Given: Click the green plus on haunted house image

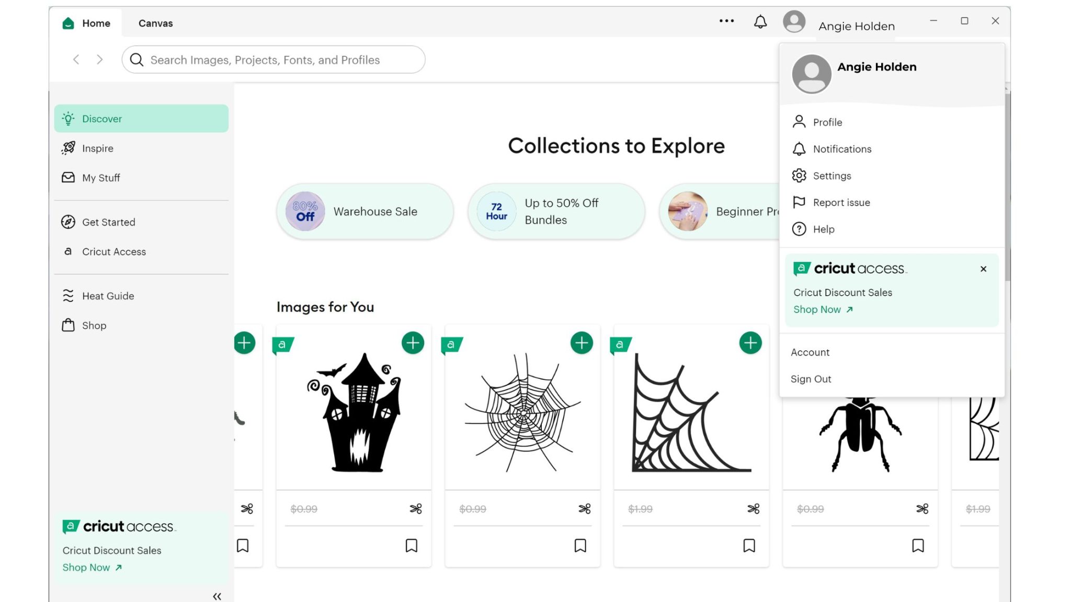Looking at the screenshot, I should pos(413,343).
